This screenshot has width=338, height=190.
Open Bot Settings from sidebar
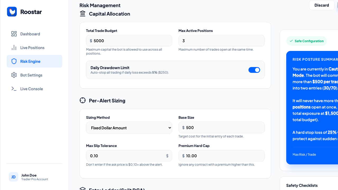(x=31, y=75)
